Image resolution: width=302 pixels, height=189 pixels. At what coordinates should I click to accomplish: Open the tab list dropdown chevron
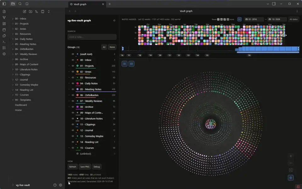pos(268,4)
